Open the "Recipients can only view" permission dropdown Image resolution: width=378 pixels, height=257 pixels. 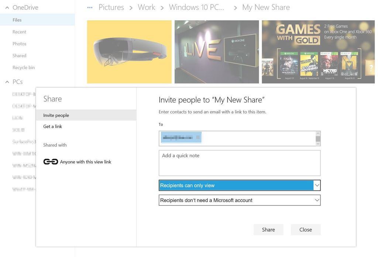pos(316,185)
